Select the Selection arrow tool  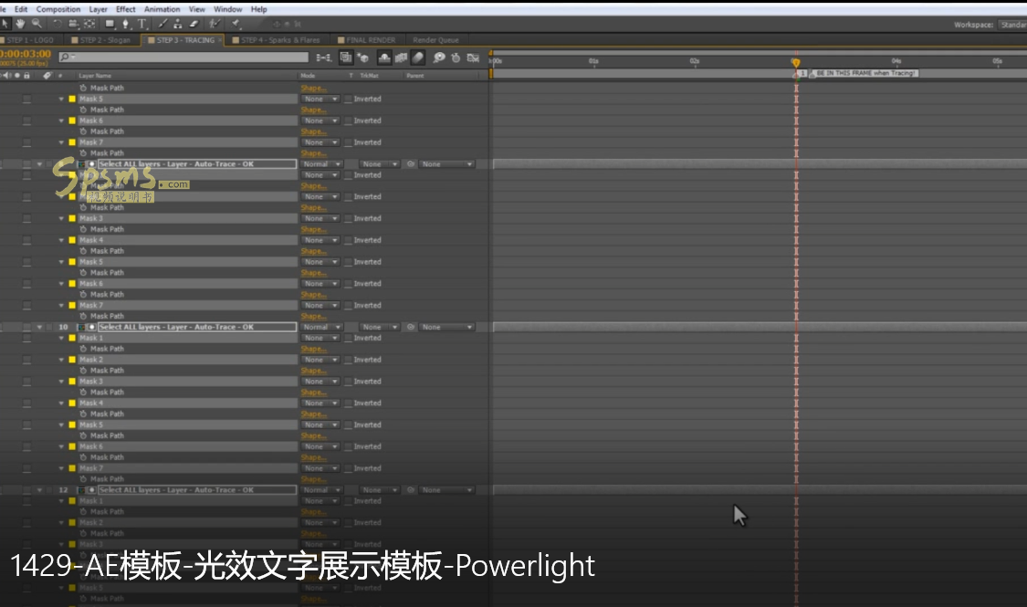coord(5,24)
